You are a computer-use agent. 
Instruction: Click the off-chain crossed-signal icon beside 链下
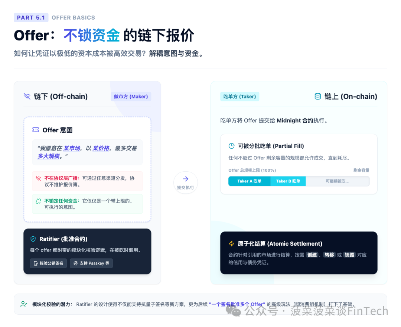(27, 96)
